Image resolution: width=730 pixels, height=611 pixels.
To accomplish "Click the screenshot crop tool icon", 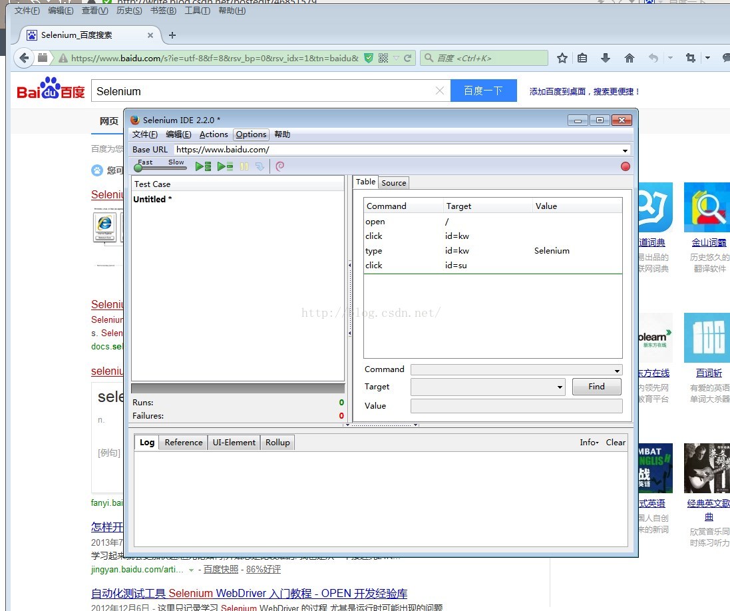I will 691,58.
